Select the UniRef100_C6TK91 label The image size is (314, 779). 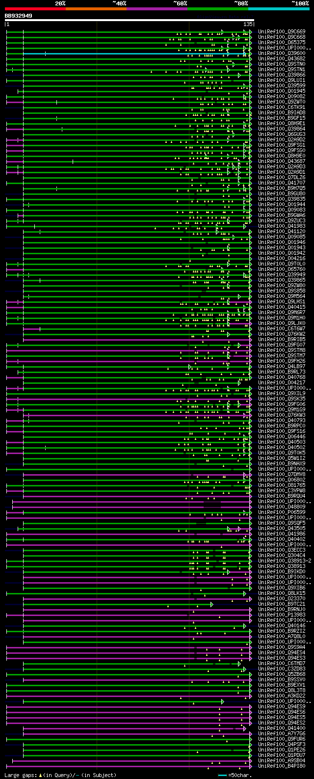click(x=282, y=107)
